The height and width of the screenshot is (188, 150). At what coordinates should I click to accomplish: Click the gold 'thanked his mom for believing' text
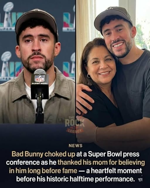coord(101,162)
